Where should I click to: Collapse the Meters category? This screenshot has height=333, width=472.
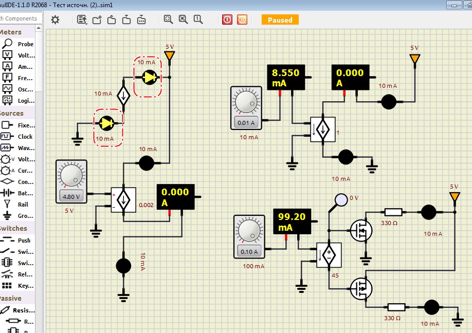coord(10,32)
